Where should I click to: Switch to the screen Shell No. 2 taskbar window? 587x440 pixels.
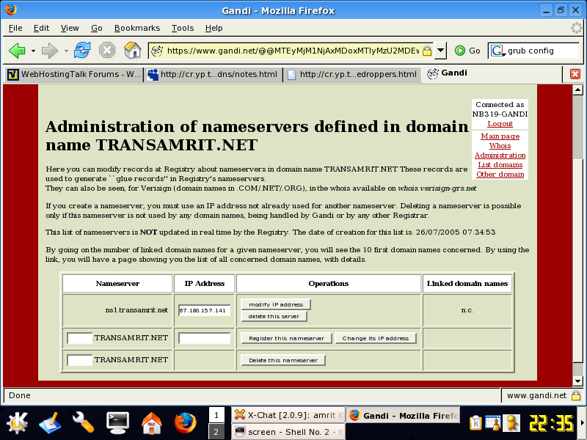click(288, 432)
